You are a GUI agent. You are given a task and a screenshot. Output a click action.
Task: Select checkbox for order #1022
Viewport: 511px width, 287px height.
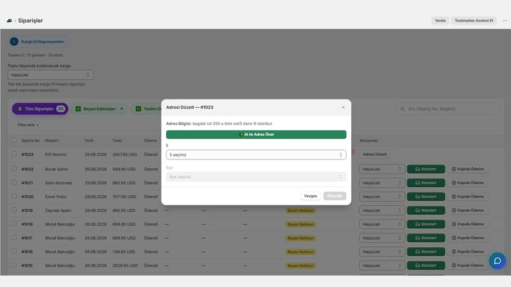pyautogui.click(x=14, y=168)
